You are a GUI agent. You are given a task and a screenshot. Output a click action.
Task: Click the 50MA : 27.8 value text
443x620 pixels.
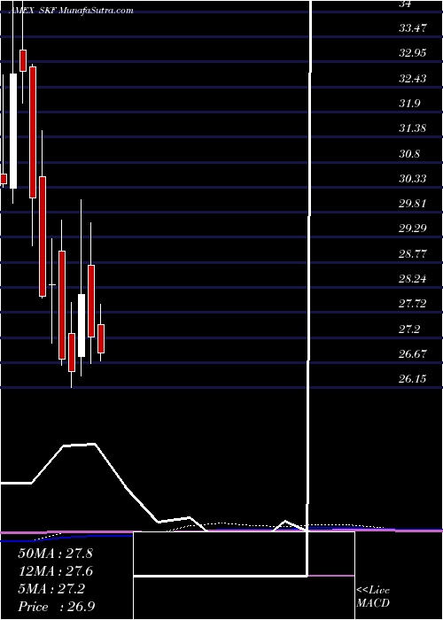click(x=55, y=554)
